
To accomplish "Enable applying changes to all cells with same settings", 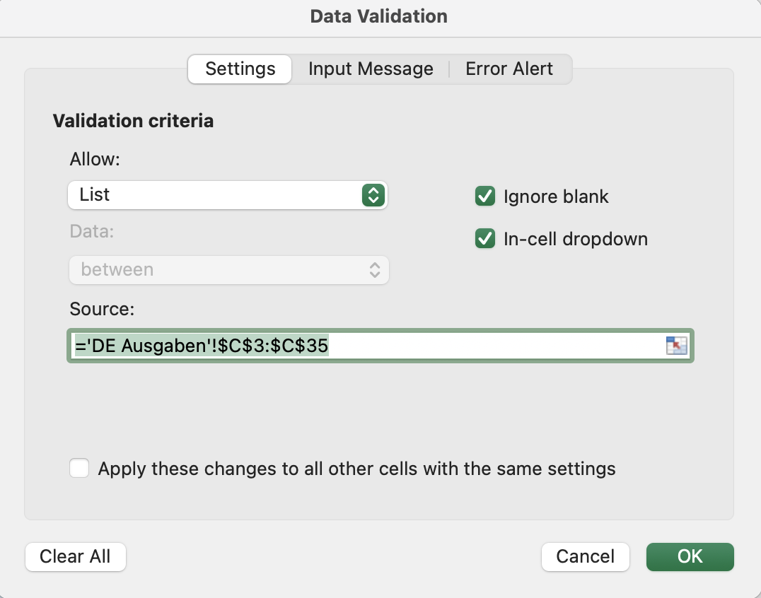I will coord(79,468).
